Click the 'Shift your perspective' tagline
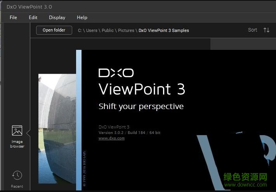Screen dimensions: 276x192 coord(141,106)
